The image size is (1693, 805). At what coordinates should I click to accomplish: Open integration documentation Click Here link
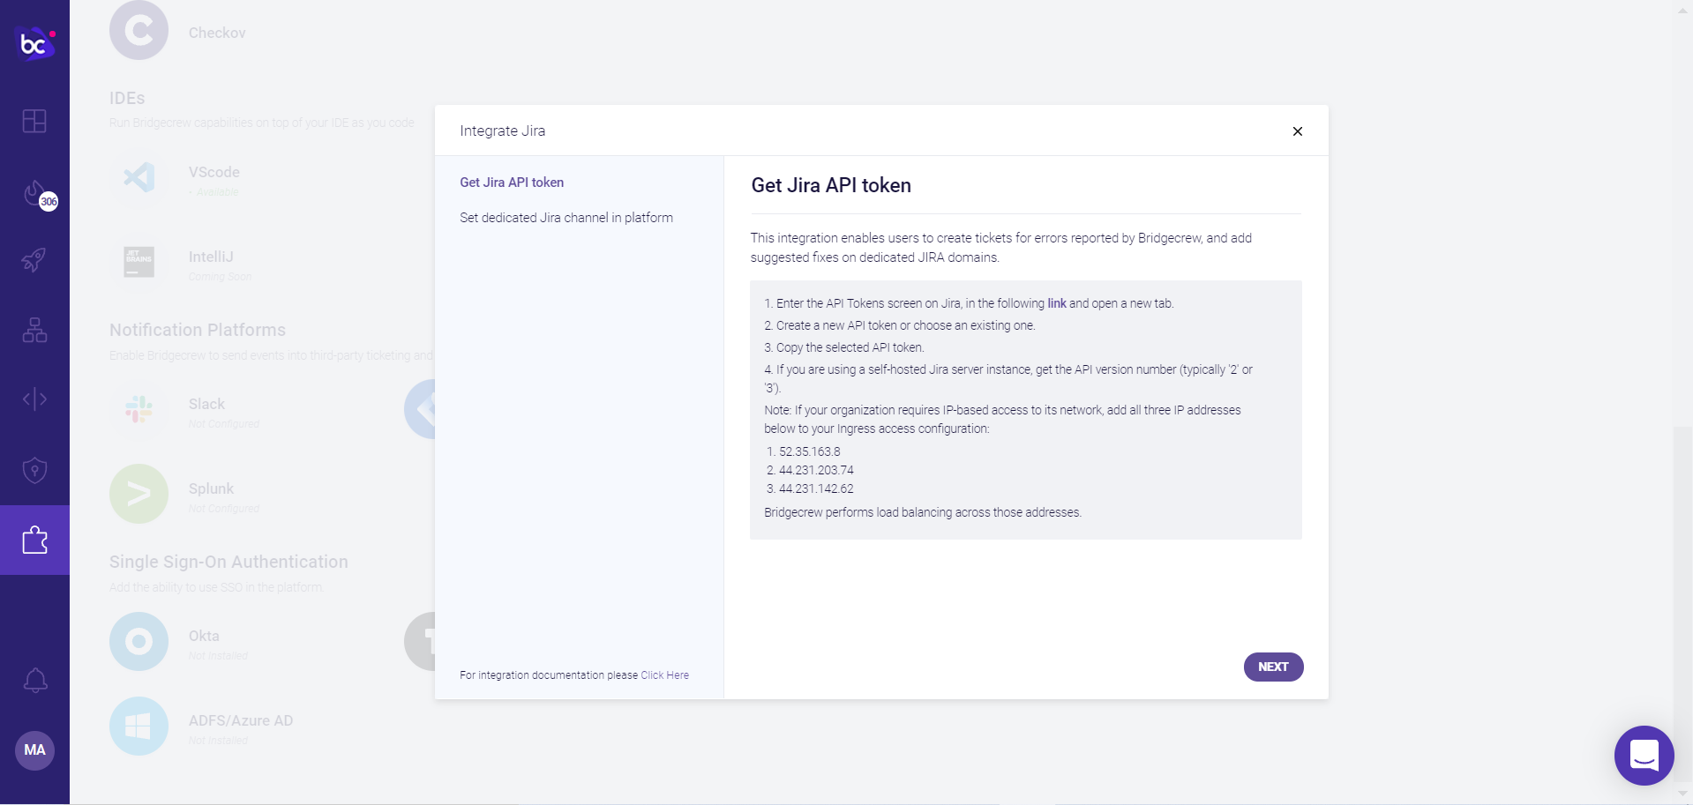click(x=664, y=675)
